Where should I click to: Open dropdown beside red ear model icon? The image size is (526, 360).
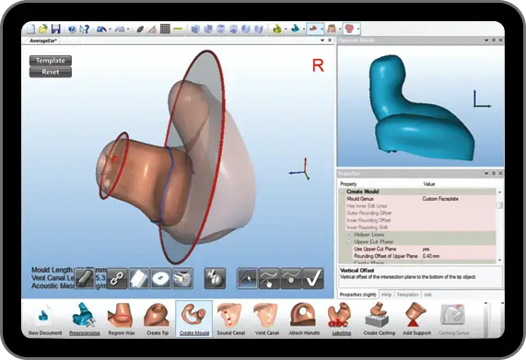coord(358,29)
